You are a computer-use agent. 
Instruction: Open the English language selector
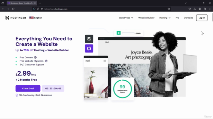point(36,18)
